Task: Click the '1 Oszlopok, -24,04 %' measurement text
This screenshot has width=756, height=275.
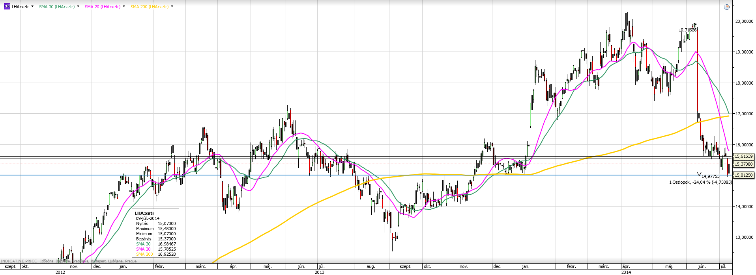Action: [700, 182]
